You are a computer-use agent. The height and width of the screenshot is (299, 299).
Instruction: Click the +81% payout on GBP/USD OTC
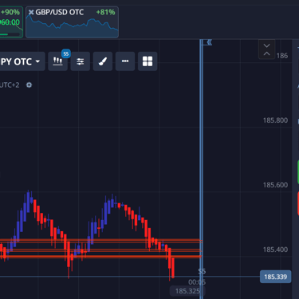(105, 12)
